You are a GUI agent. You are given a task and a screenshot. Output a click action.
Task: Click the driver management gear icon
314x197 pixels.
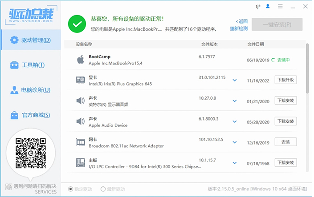point(14,40)
